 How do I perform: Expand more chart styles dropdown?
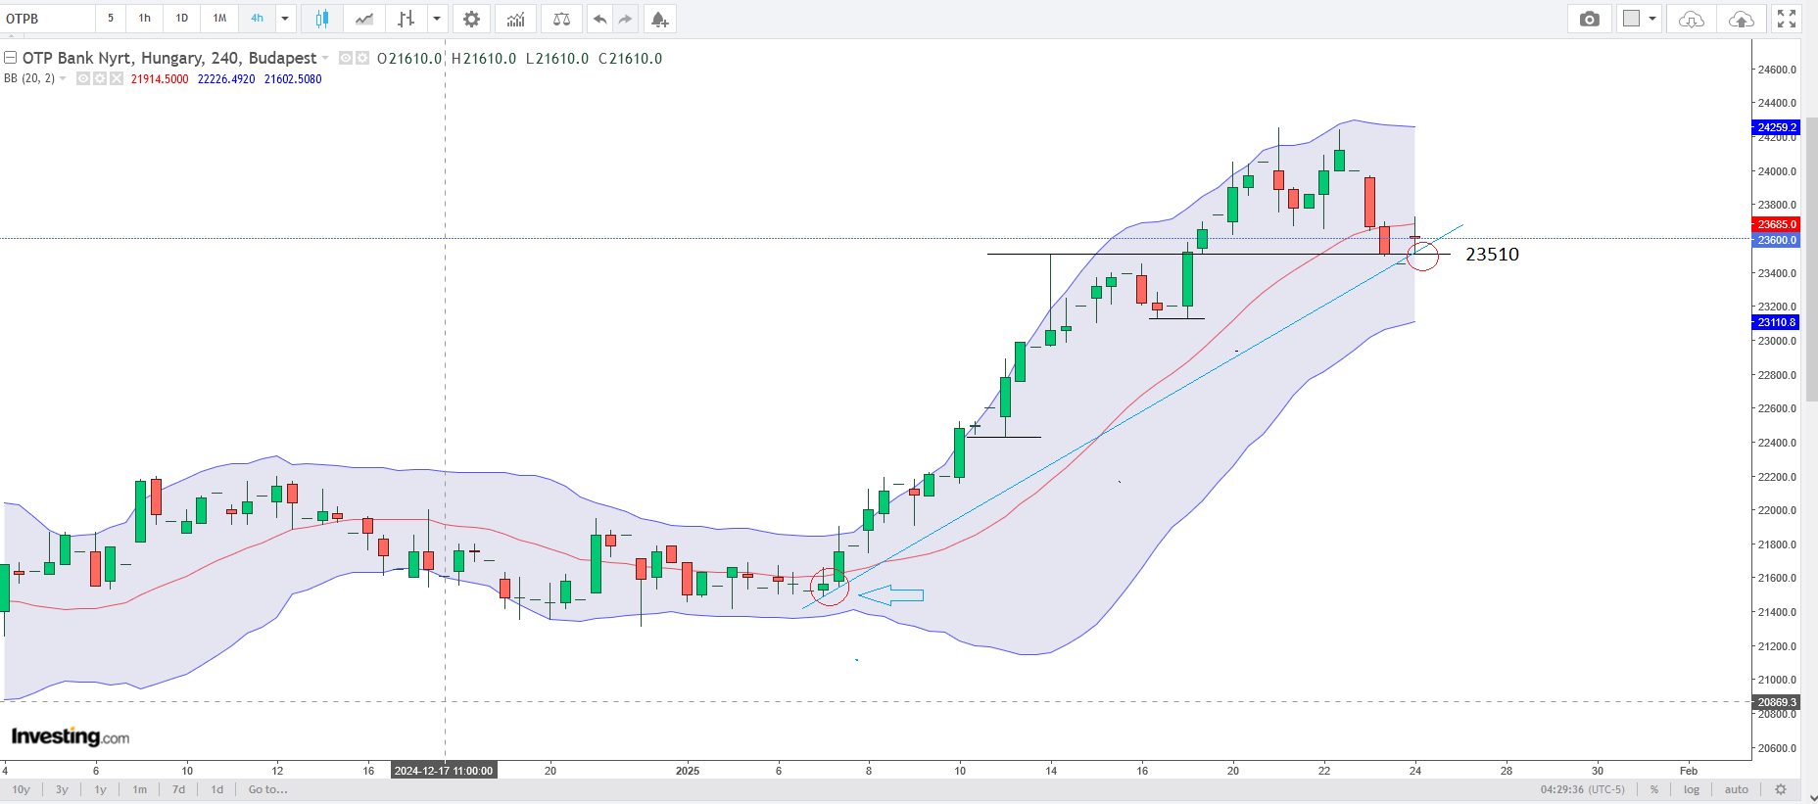tap(437, 19)
